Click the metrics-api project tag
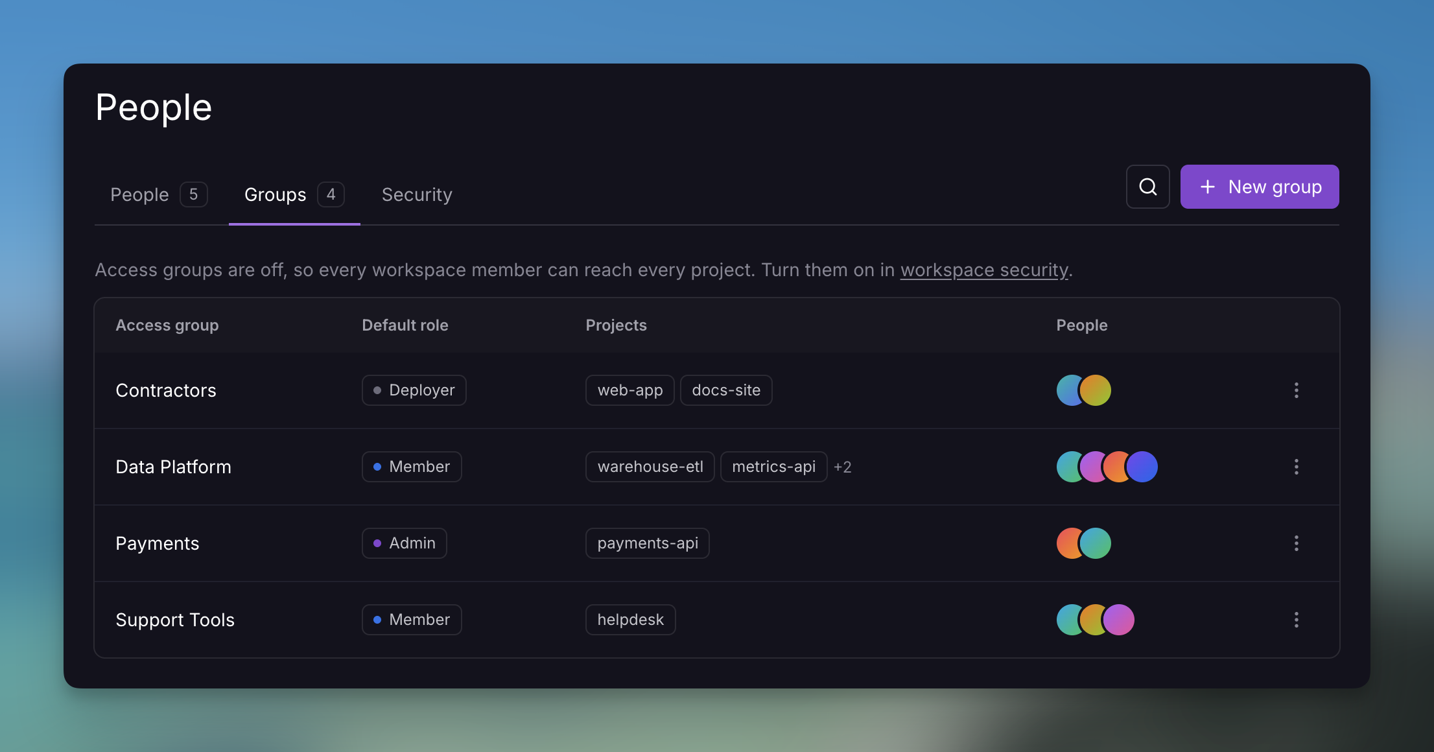 click(774, 467)
